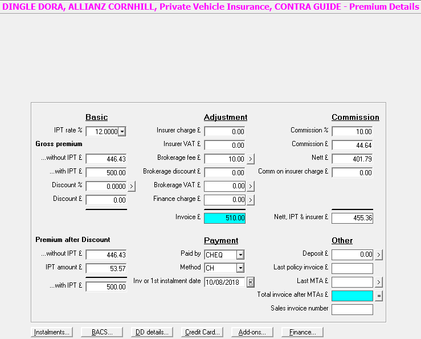Click the cyan Total invoice after MTAs field
Viewport: 421px width, 339px height.
352,296
